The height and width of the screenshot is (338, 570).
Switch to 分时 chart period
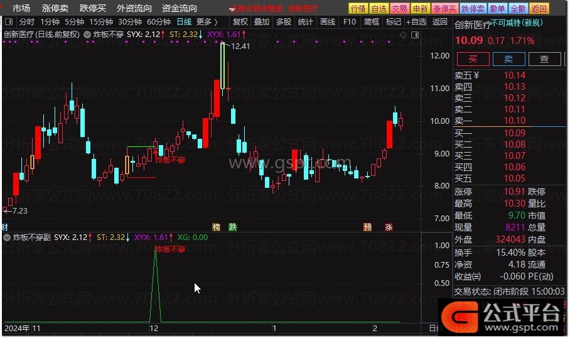(x=26, y=22)
